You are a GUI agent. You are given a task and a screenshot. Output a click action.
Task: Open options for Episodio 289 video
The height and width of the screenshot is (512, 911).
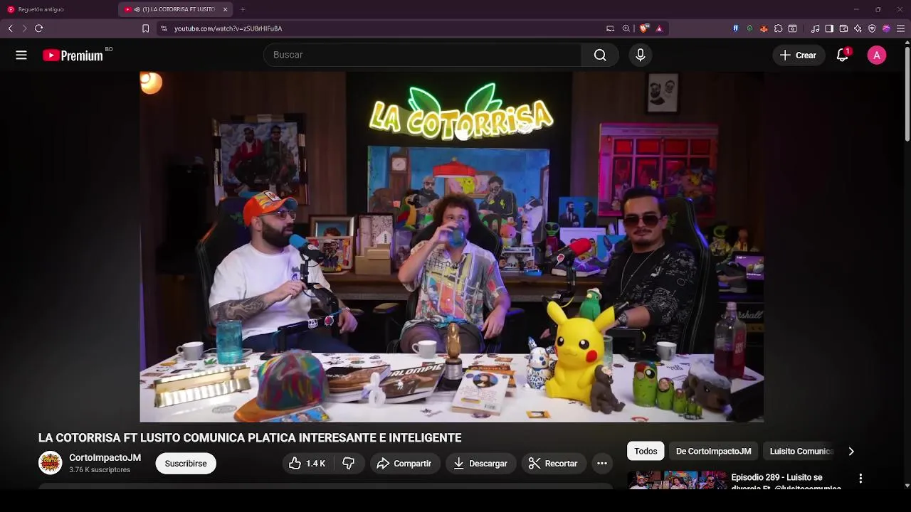coord(860,479)
